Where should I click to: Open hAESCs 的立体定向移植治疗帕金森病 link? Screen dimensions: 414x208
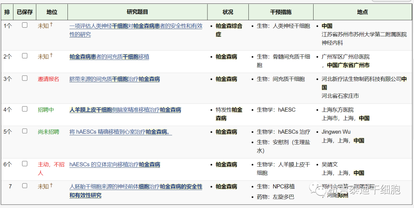coord(115,165)
